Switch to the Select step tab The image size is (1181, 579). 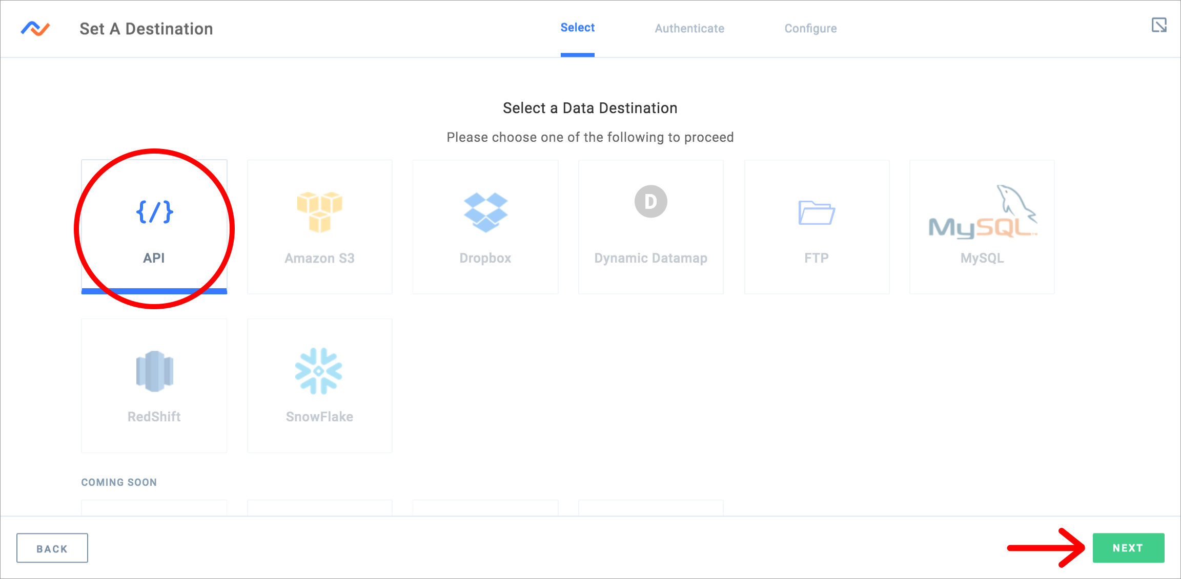pos(577,28)
